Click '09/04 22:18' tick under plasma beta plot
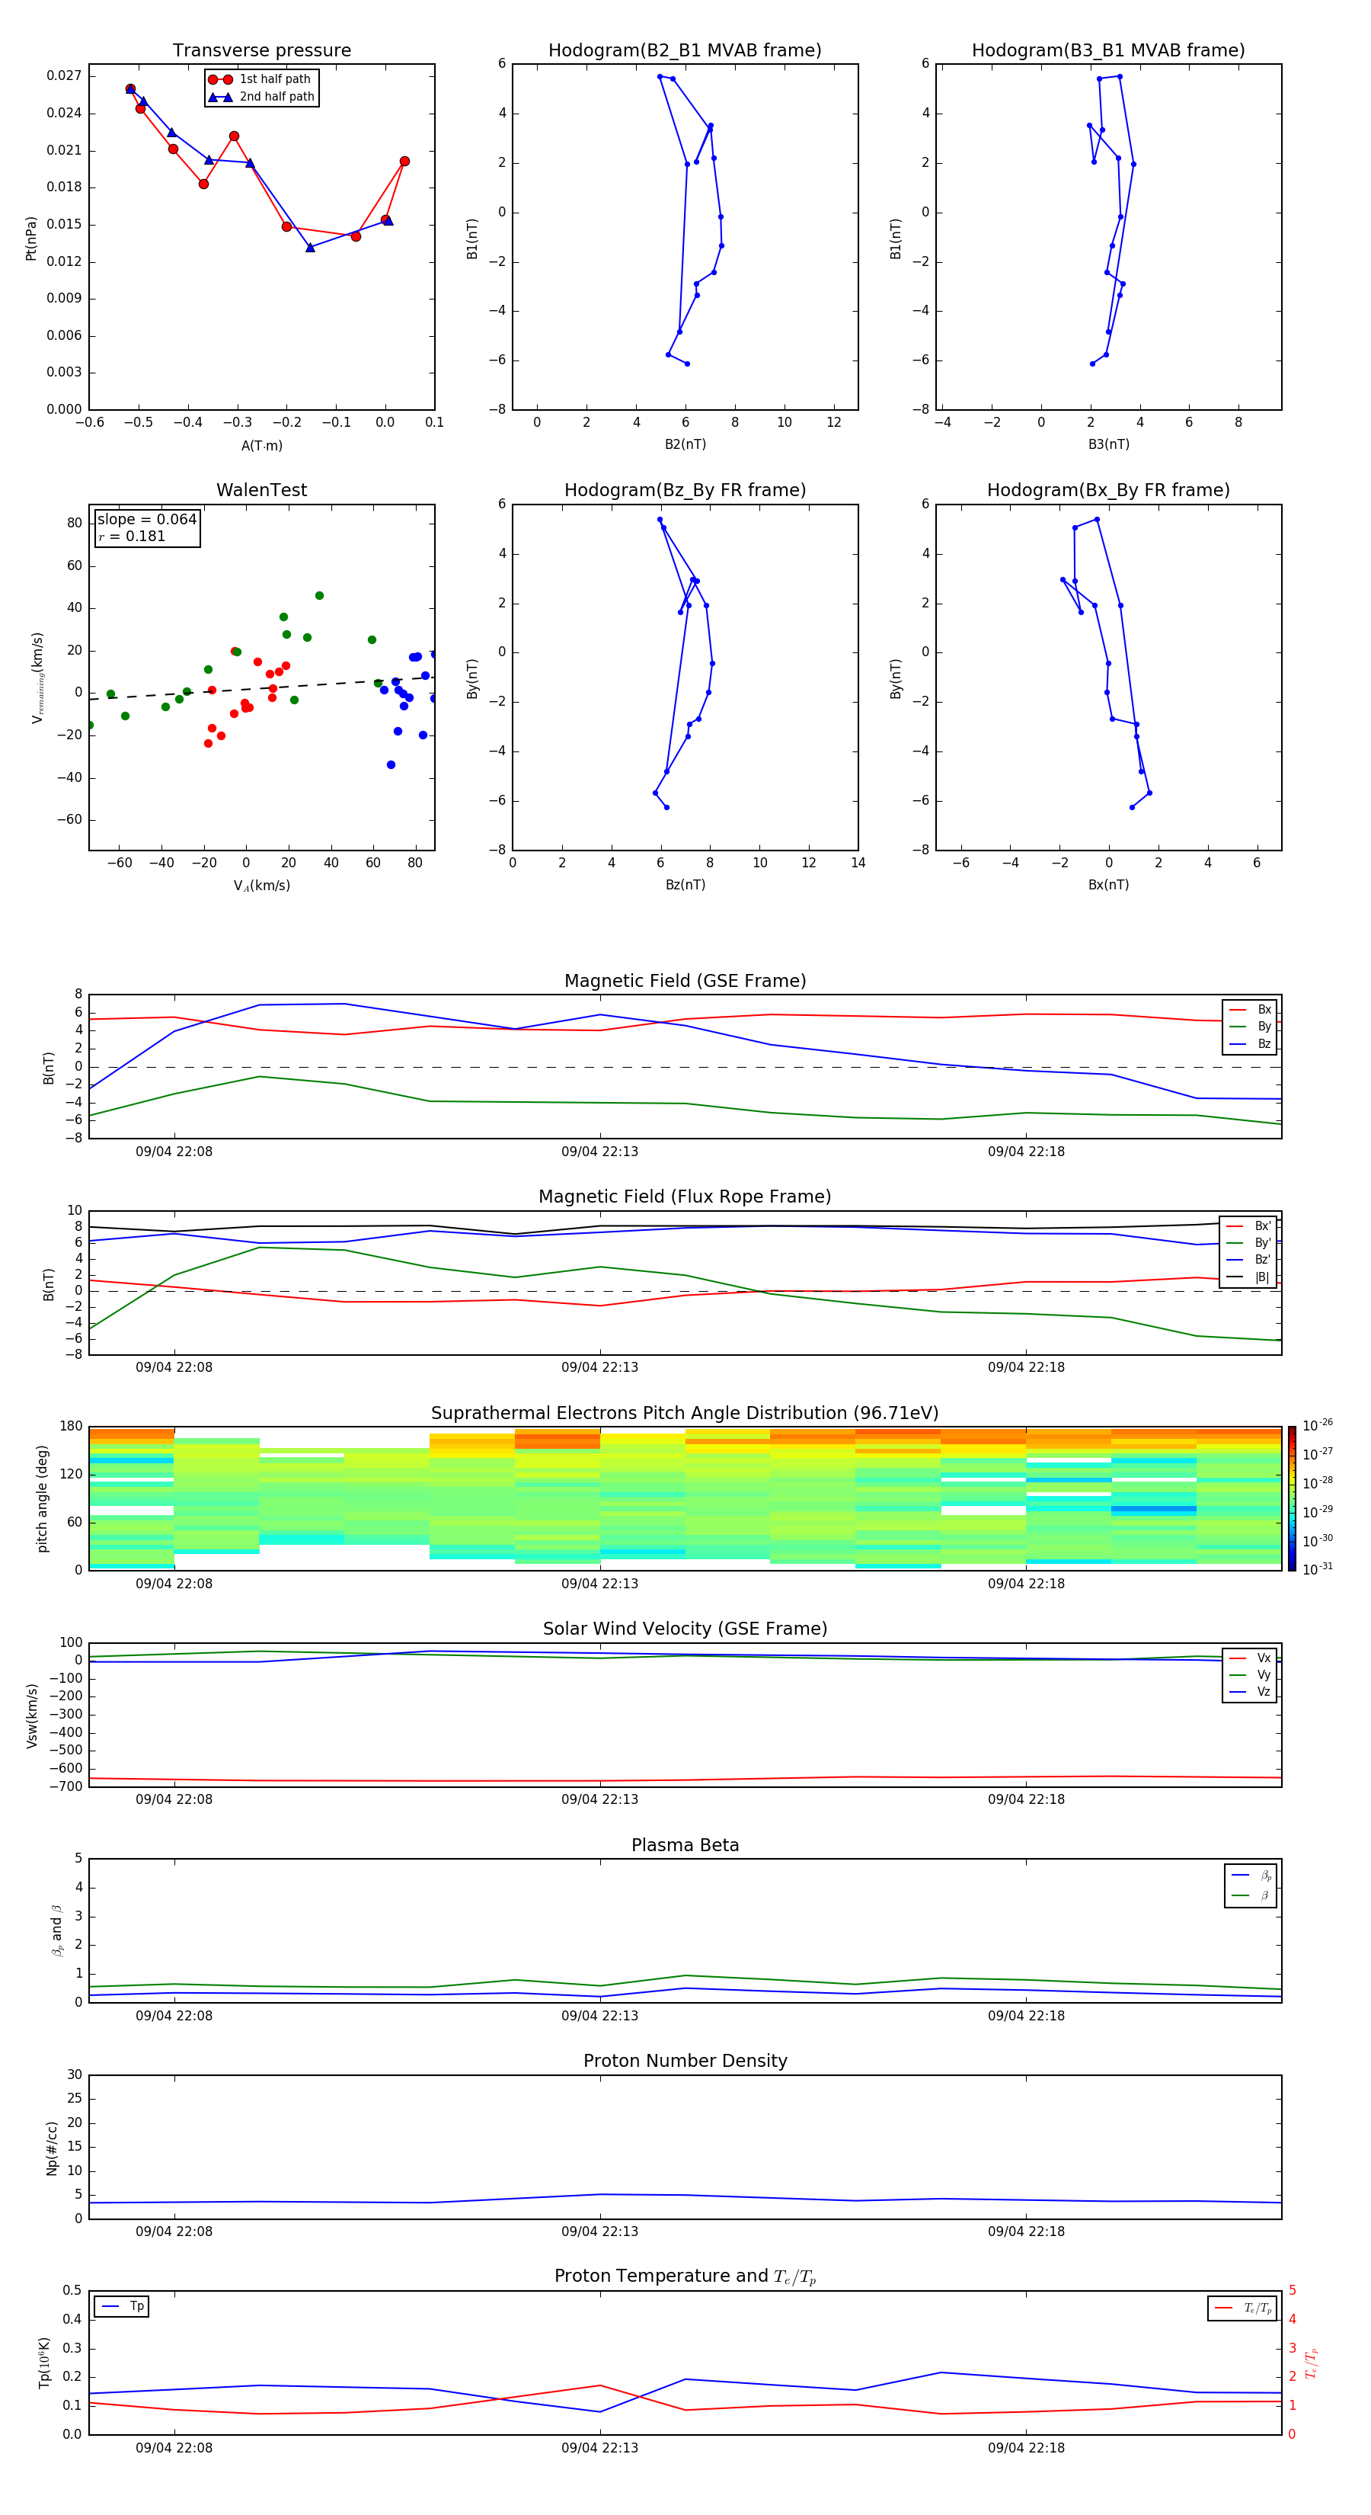 tap(1025, 2016)
